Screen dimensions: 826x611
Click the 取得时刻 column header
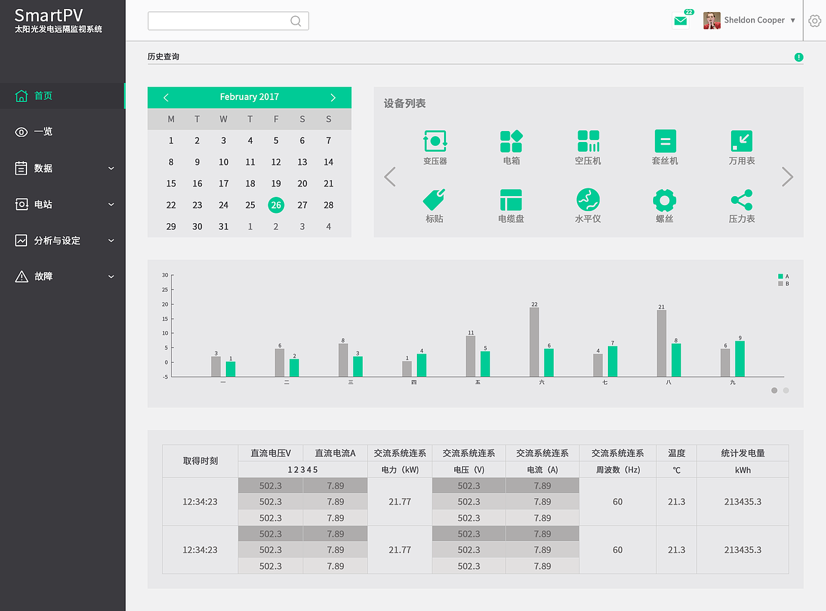pyautogui.click(x=200, y=461)
